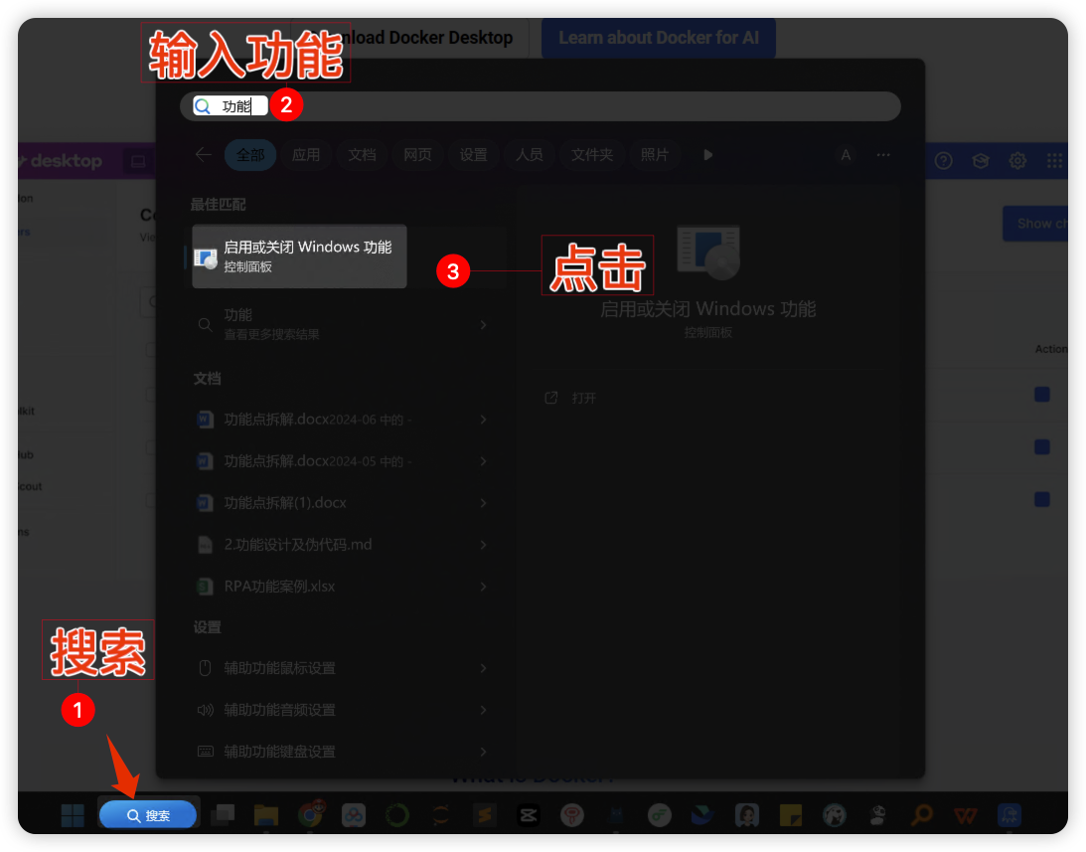Open the yellow sticky notes taskbar app
1086x852 pixels.
point(790,815)
